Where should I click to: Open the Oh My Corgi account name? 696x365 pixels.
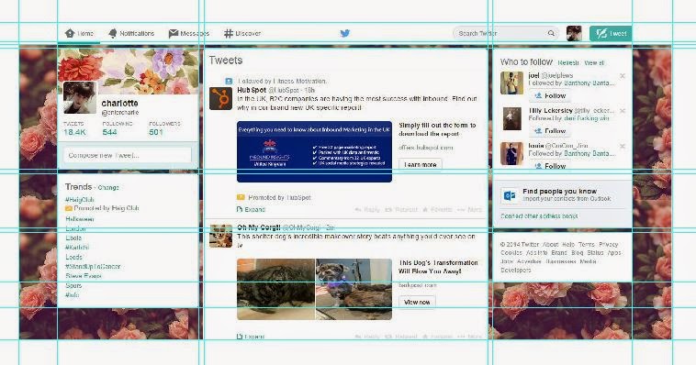(x=259, y=227)
